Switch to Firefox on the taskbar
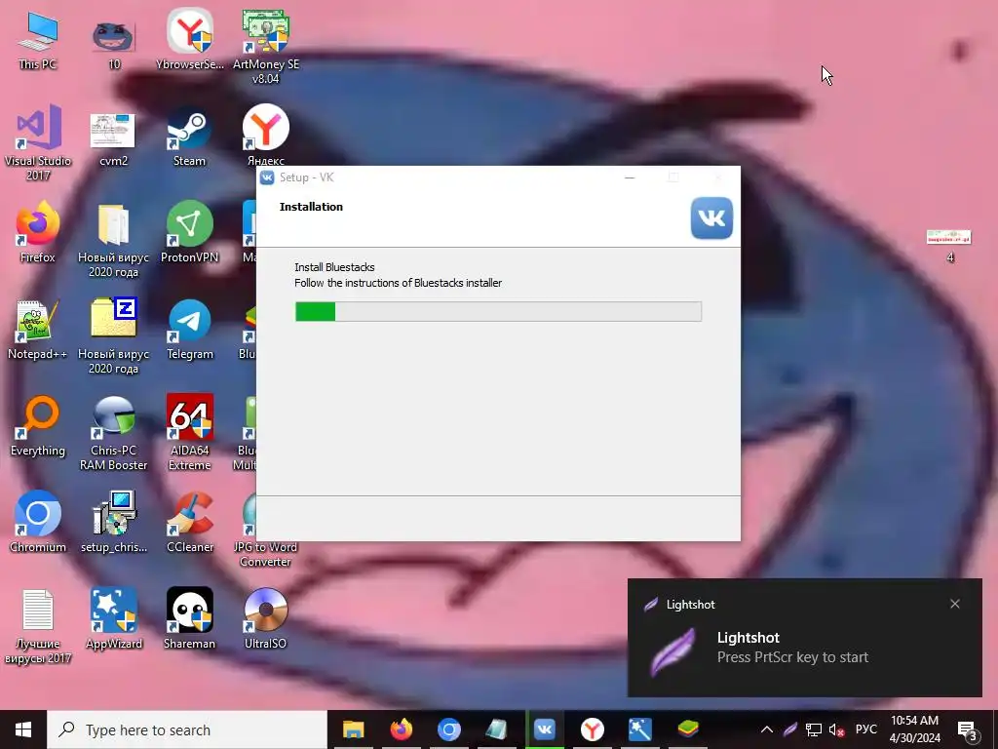Image resolution: width=998 pixels, height=749 pixels. coord(401,729)
